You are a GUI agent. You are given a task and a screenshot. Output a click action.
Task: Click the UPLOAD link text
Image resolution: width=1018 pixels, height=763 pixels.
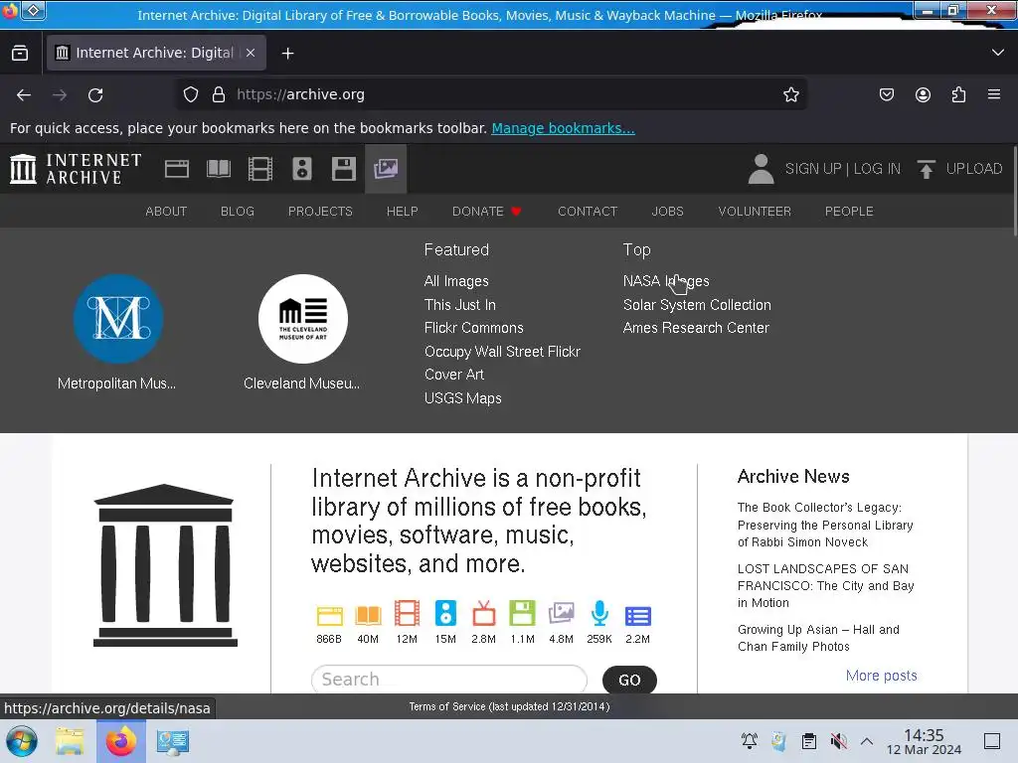[x=974, y=169]
